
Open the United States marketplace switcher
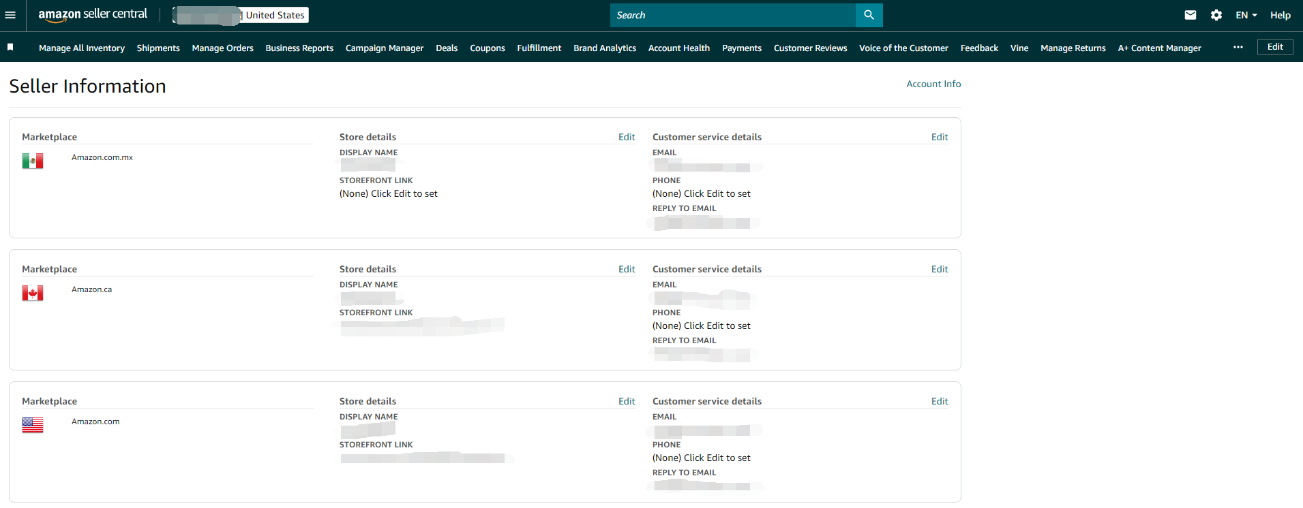point(275,15)
